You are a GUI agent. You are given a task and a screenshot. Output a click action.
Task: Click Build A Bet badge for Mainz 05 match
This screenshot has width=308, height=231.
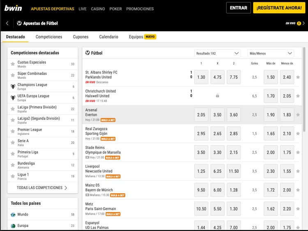click(117, 195)
